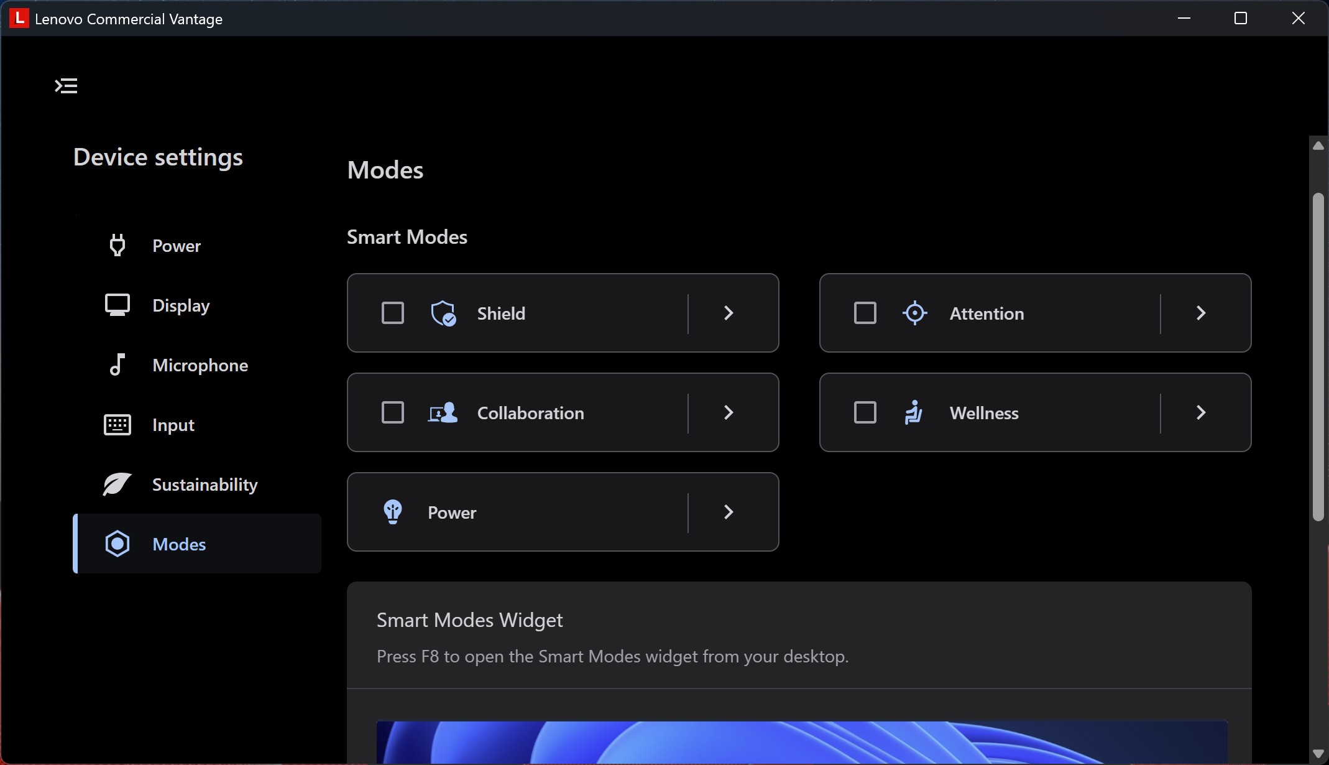Click the Microphone music note icon
Viewport: 1329px width, 765px height.
(117, 365)
